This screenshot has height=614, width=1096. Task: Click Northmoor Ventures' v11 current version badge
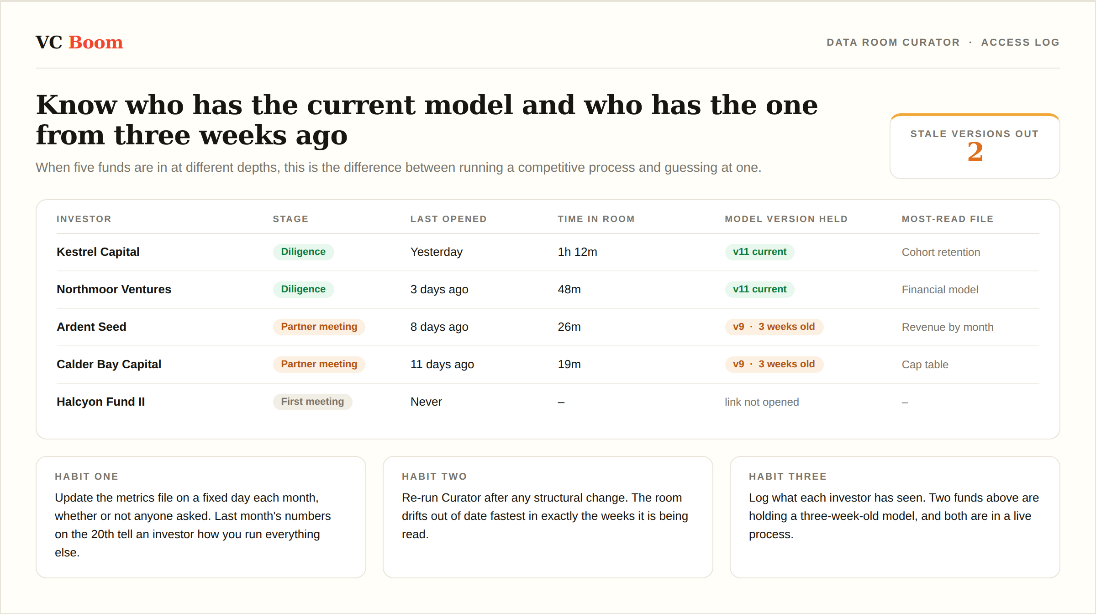tap(759, 289)
